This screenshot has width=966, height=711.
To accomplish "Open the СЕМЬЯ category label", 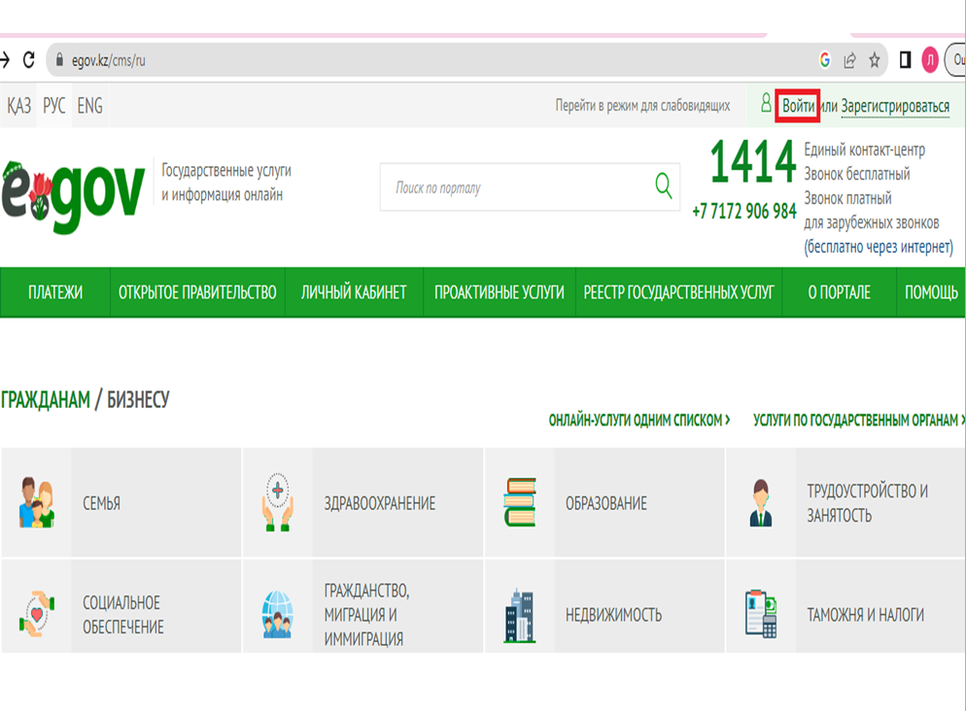I will point(102,503).
